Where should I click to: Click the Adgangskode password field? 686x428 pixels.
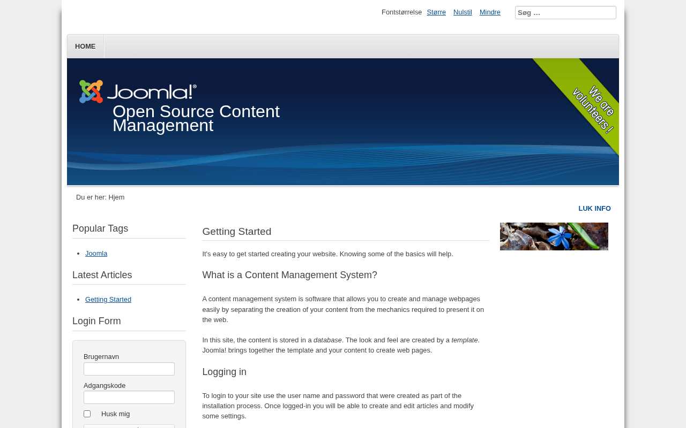(129, 398)
